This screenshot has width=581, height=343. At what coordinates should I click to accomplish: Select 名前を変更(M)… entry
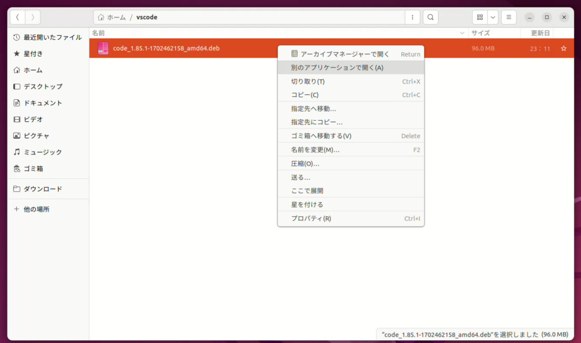351,150
